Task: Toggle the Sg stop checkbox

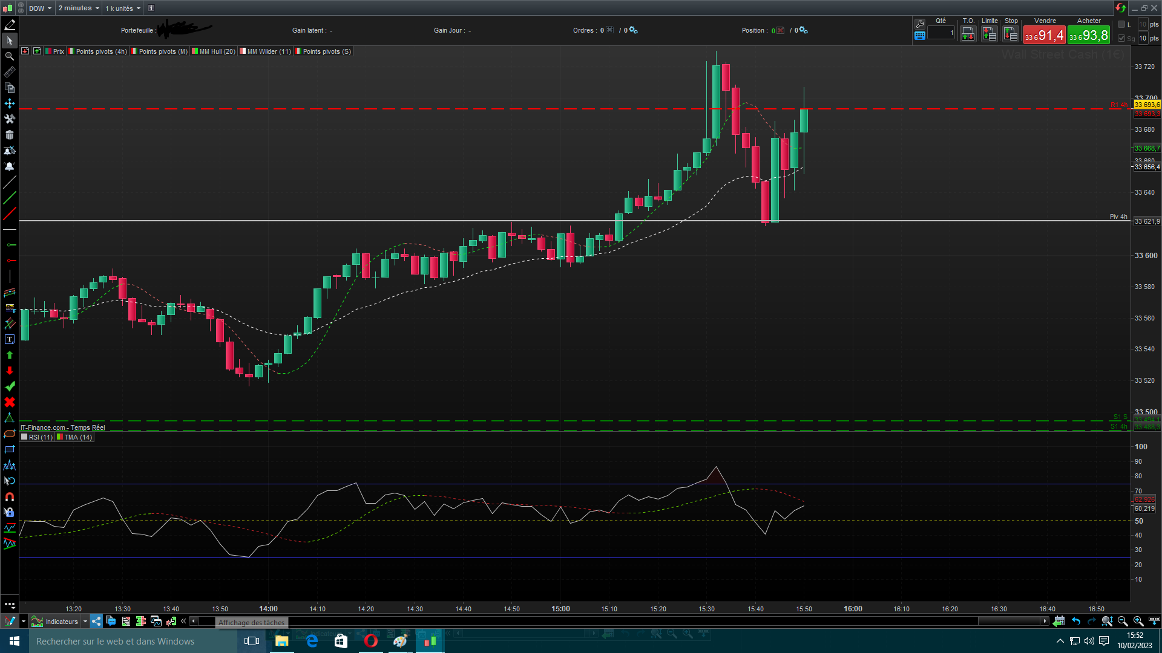Action: point(1121,38)
